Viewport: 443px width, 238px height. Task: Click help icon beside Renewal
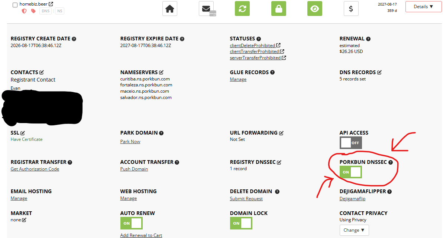click(368, 39)
